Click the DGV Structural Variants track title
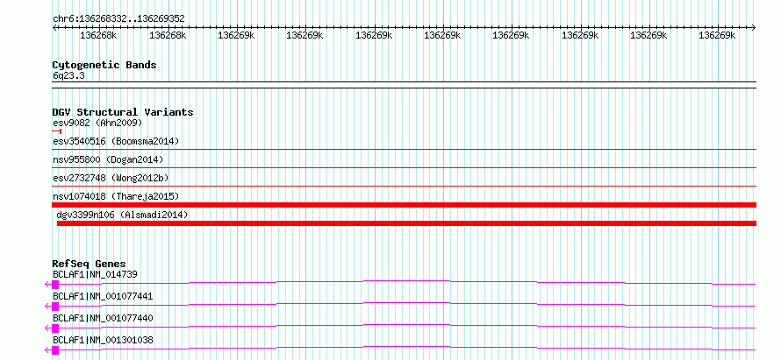 coord(123,112)
